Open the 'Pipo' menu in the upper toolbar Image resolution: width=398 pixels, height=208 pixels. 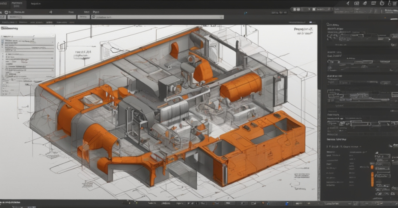pos(96,12)
